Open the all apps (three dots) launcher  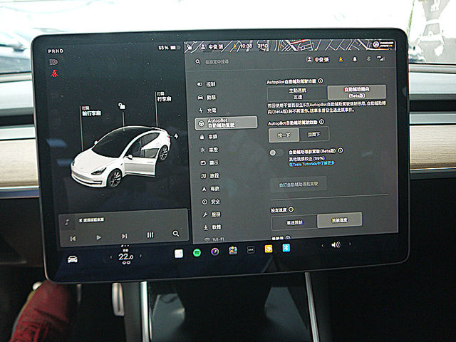251,249
